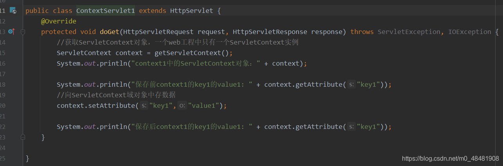This screenshot has width=503, height=166.
Task: Click the closing fold marker of doGet method
Action: point(23,137)
